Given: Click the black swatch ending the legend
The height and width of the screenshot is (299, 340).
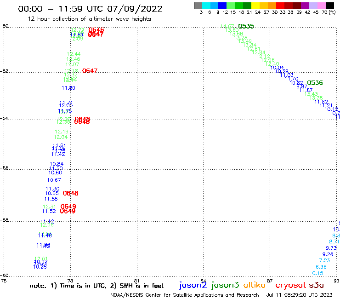Looking at the screenshot, I should [x=329, y=6].
